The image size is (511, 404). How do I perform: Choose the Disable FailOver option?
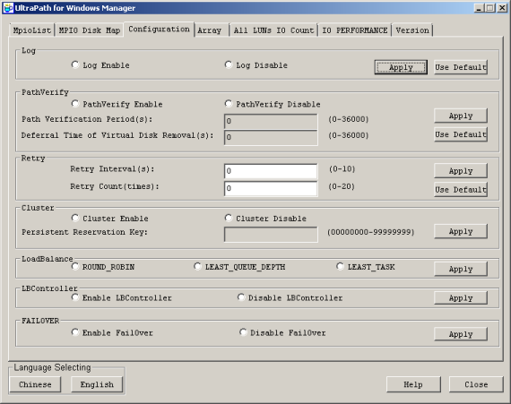coord(243,332)
